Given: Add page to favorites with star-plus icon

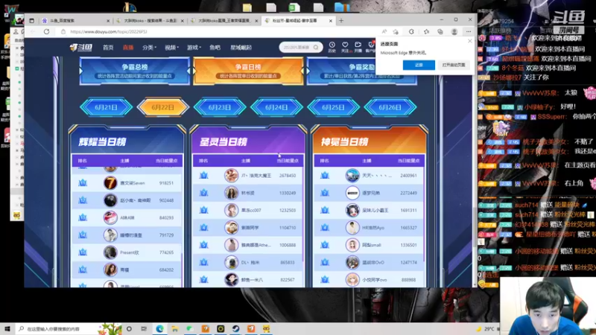Looking at the screenshot, I should (x=396, y=31).
